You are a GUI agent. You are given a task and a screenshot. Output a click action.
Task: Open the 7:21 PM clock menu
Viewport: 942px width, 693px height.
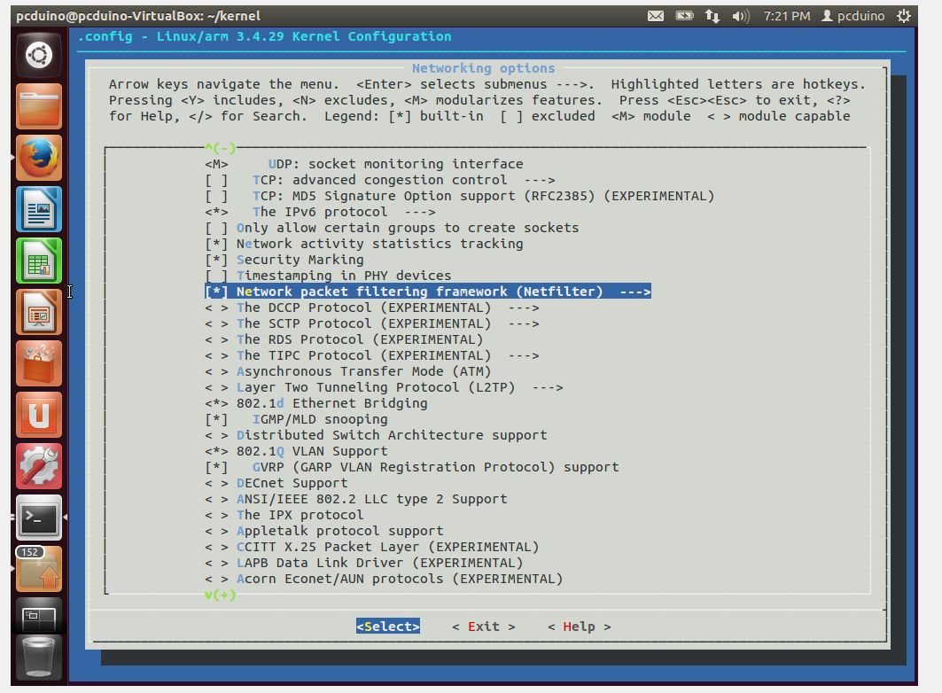point(787,16)
